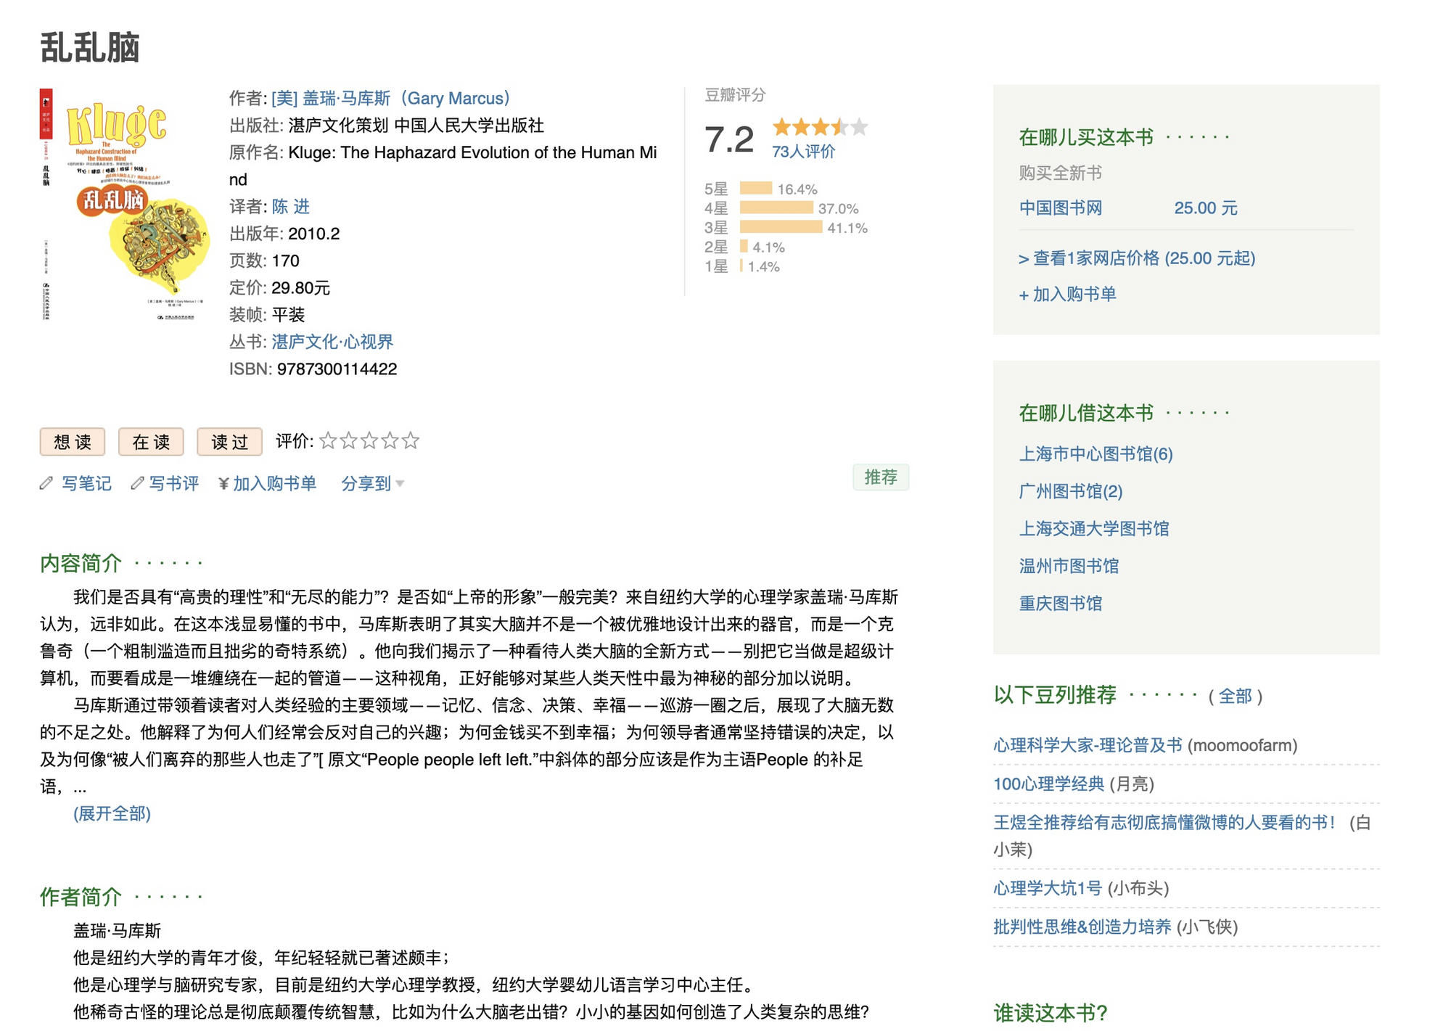1451x1031 pixels.
Task: Give a four-star rating
Action: click(390, 440)
